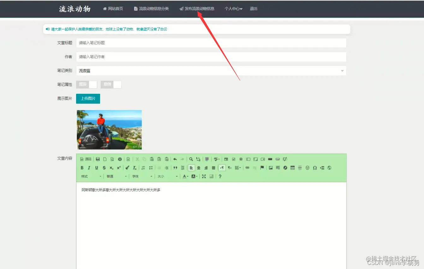Apply Italic formatting
The width and height of the screenshot is (424, 269).
click(x=89, y=168)
